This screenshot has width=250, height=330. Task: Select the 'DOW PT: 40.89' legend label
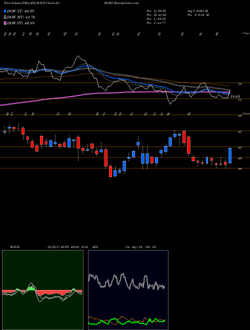[x=21, y=23]
